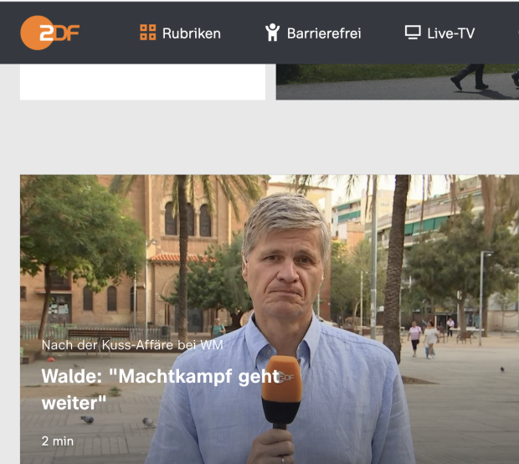519x464 pixels.
Task: Click the "2 min" duration label
Action: pos(57,441)
